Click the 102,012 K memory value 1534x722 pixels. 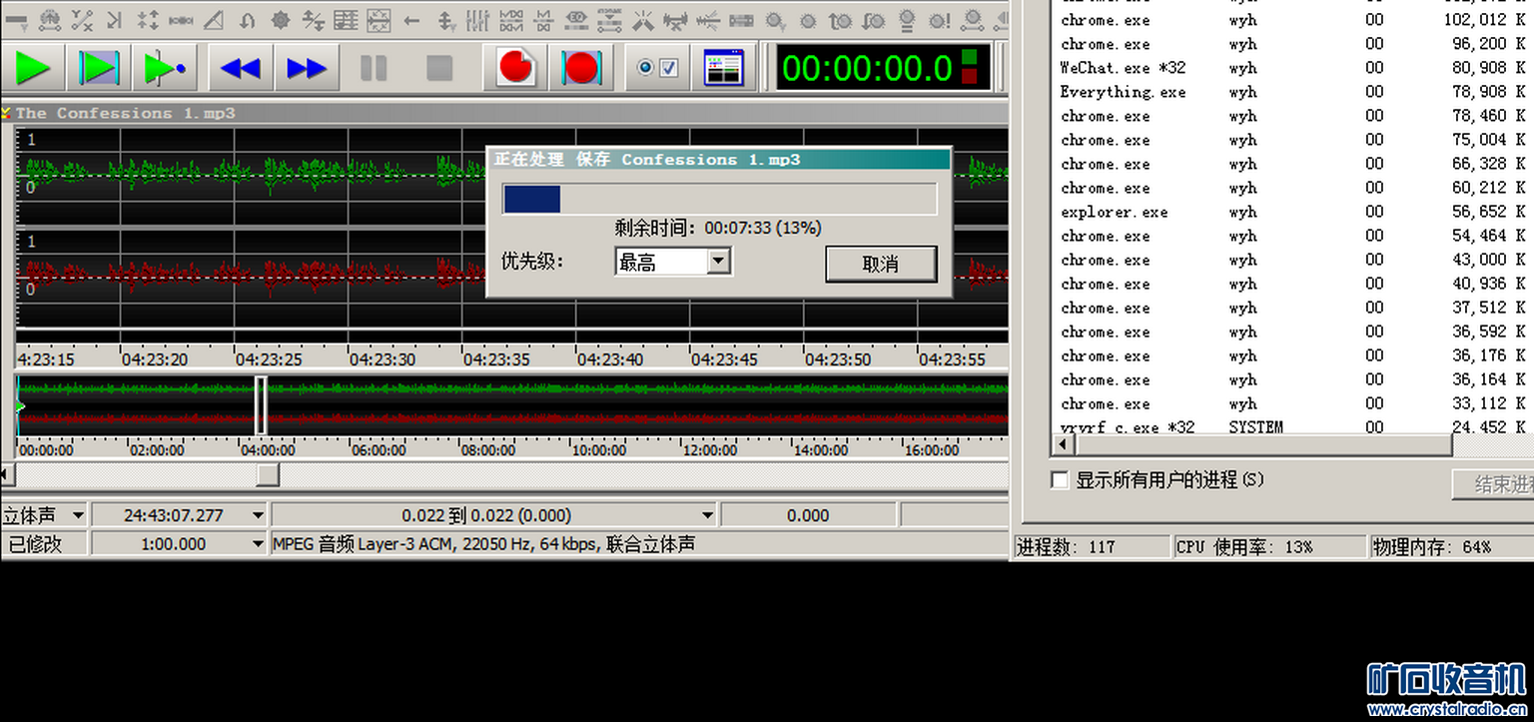(1485, 20)
